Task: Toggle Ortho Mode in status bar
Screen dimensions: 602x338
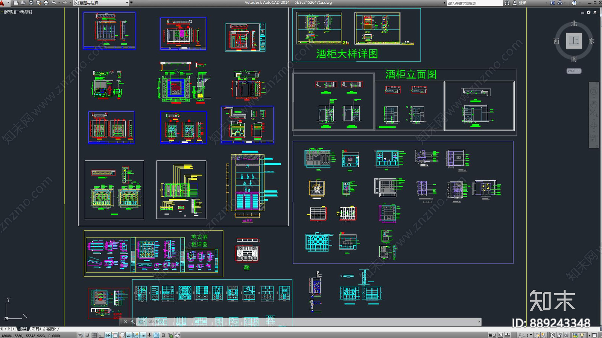Action: tap(101, 335)
